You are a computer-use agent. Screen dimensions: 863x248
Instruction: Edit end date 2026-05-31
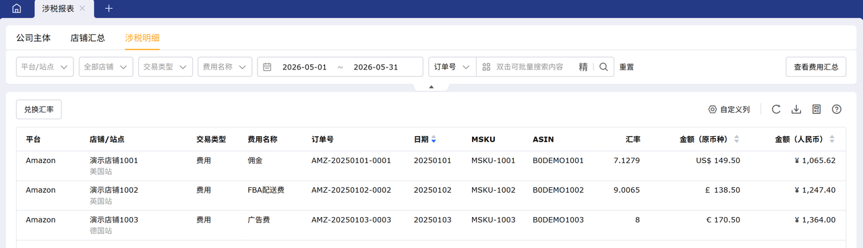click(x=376, y=67)
